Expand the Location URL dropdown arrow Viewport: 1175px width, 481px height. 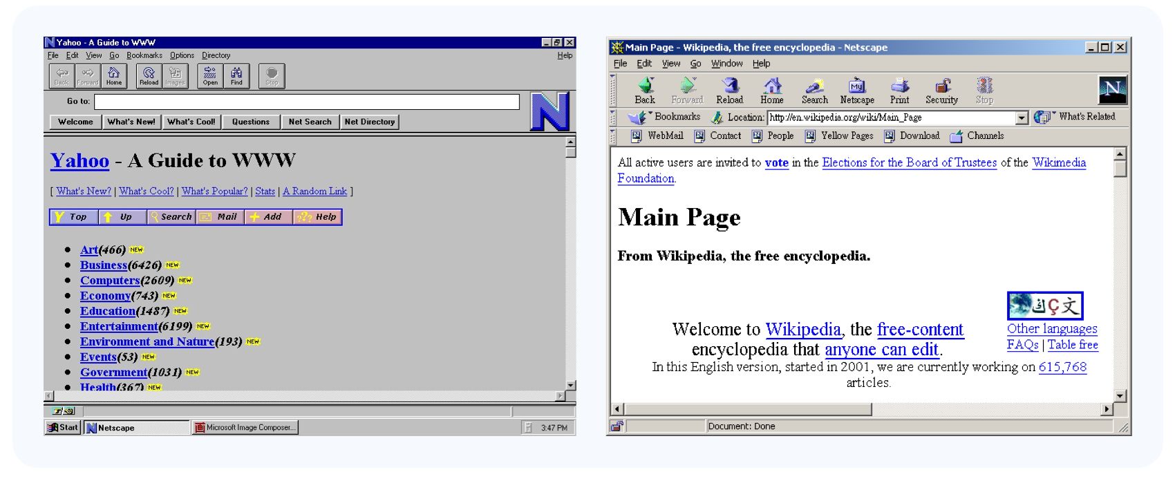1022,118
